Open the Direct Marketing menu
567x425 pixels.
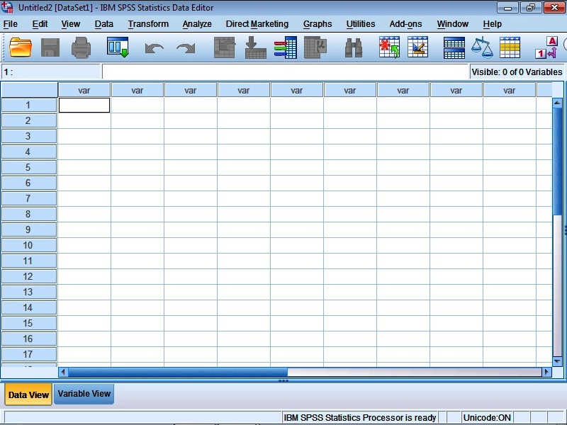pyautogui.click(x=257, y=24)
